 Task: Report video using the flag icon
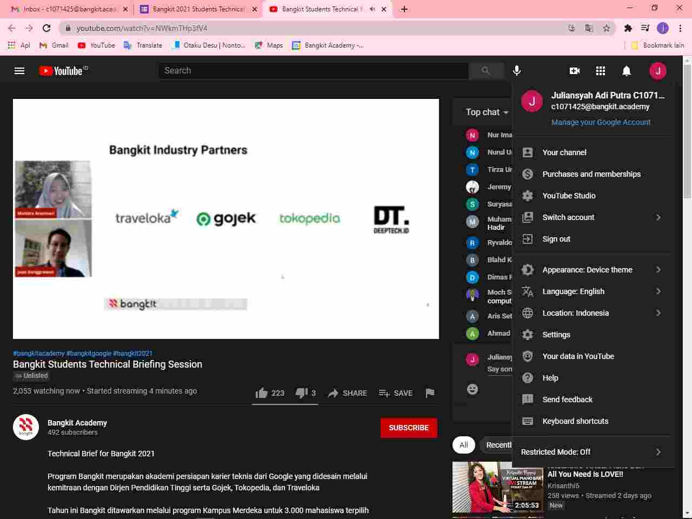tap(430, 393)
